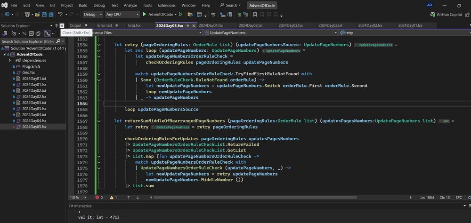This screenshot has width=471, height=223.
Task: Click the Undo arrow icon
Action: pos(60,14)
